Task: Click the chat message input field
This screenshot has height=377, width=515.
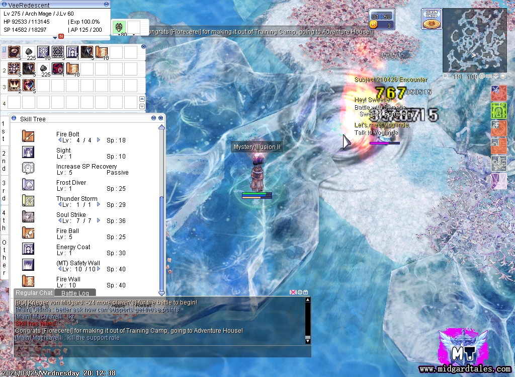Action: 162,351
